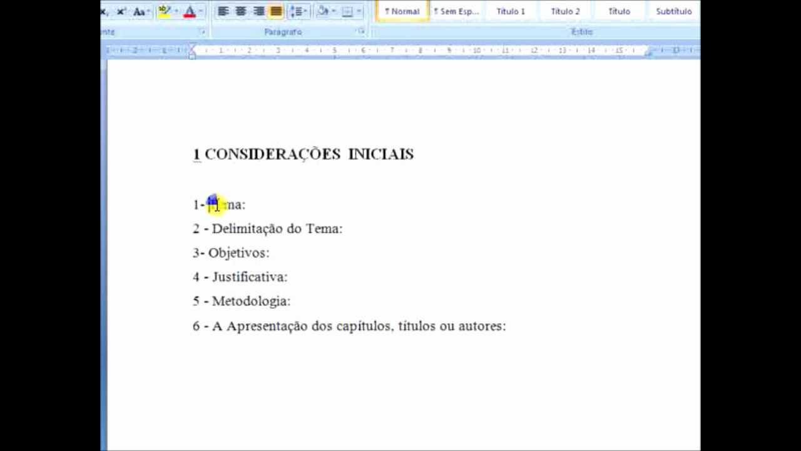Viewport: 801px width, 451px height.
Task: Apply the Sem Esp... style
Action: pos(457,11)
